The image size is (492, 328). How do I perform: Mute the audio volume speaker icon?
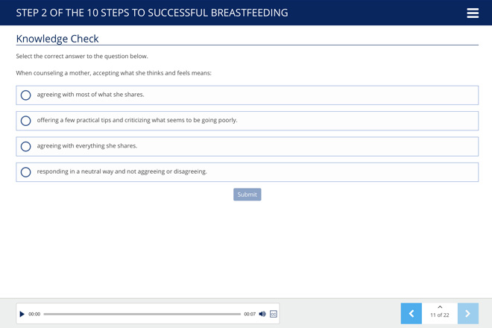(262, 314)
